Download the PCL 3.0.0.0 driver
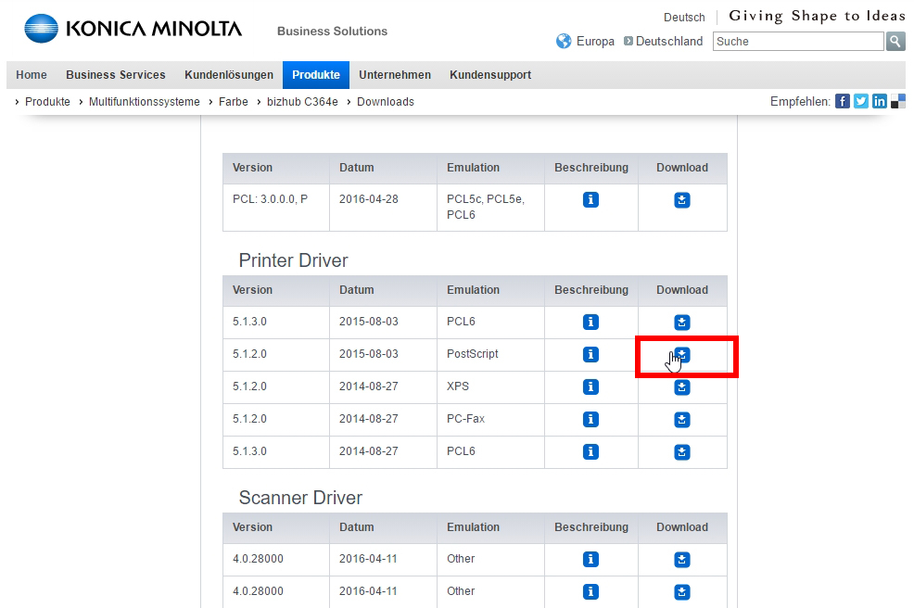The height and width of the screenshot is (608, 914). coord(682,200)
